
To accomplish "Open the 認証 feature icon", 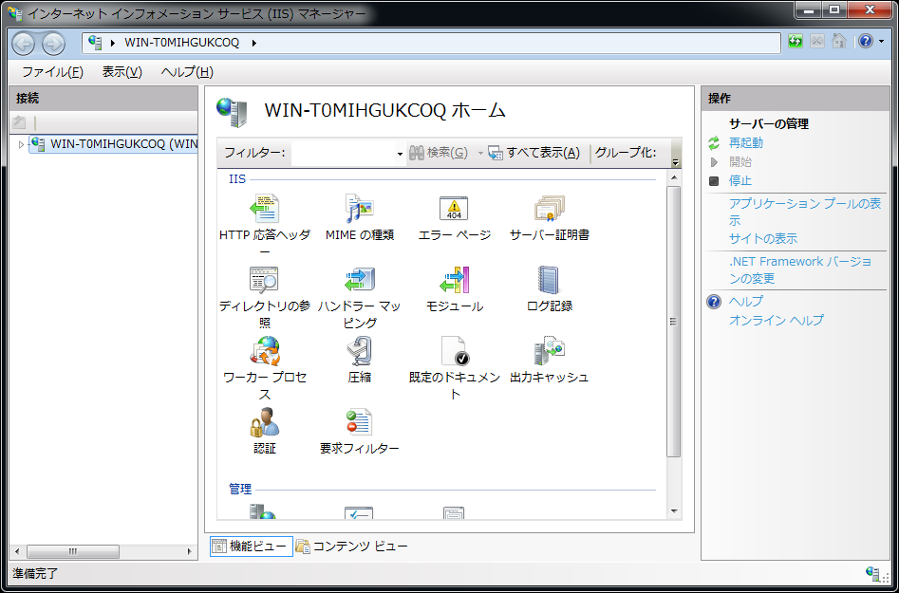I will pyautogui.click(x=264, y=422).
